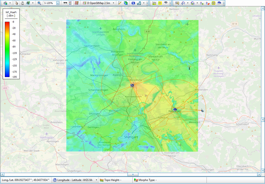Open the Longitude - Latitude WGS 84 dropdown
265x184 pixels.
pyautogui.click(x=96, y=180)
